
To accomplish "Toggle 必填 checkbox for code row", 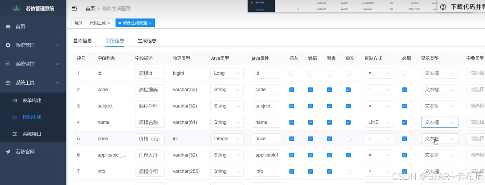I will pos(405,90).
